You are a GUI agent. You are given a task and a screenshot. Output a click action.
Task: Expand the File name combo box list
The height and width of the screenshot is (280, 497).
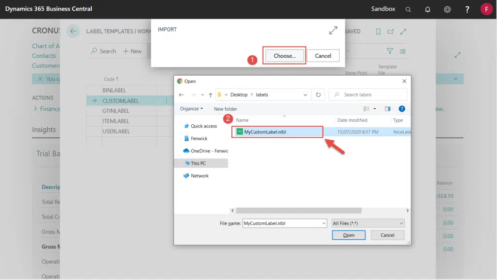point(324,223)
